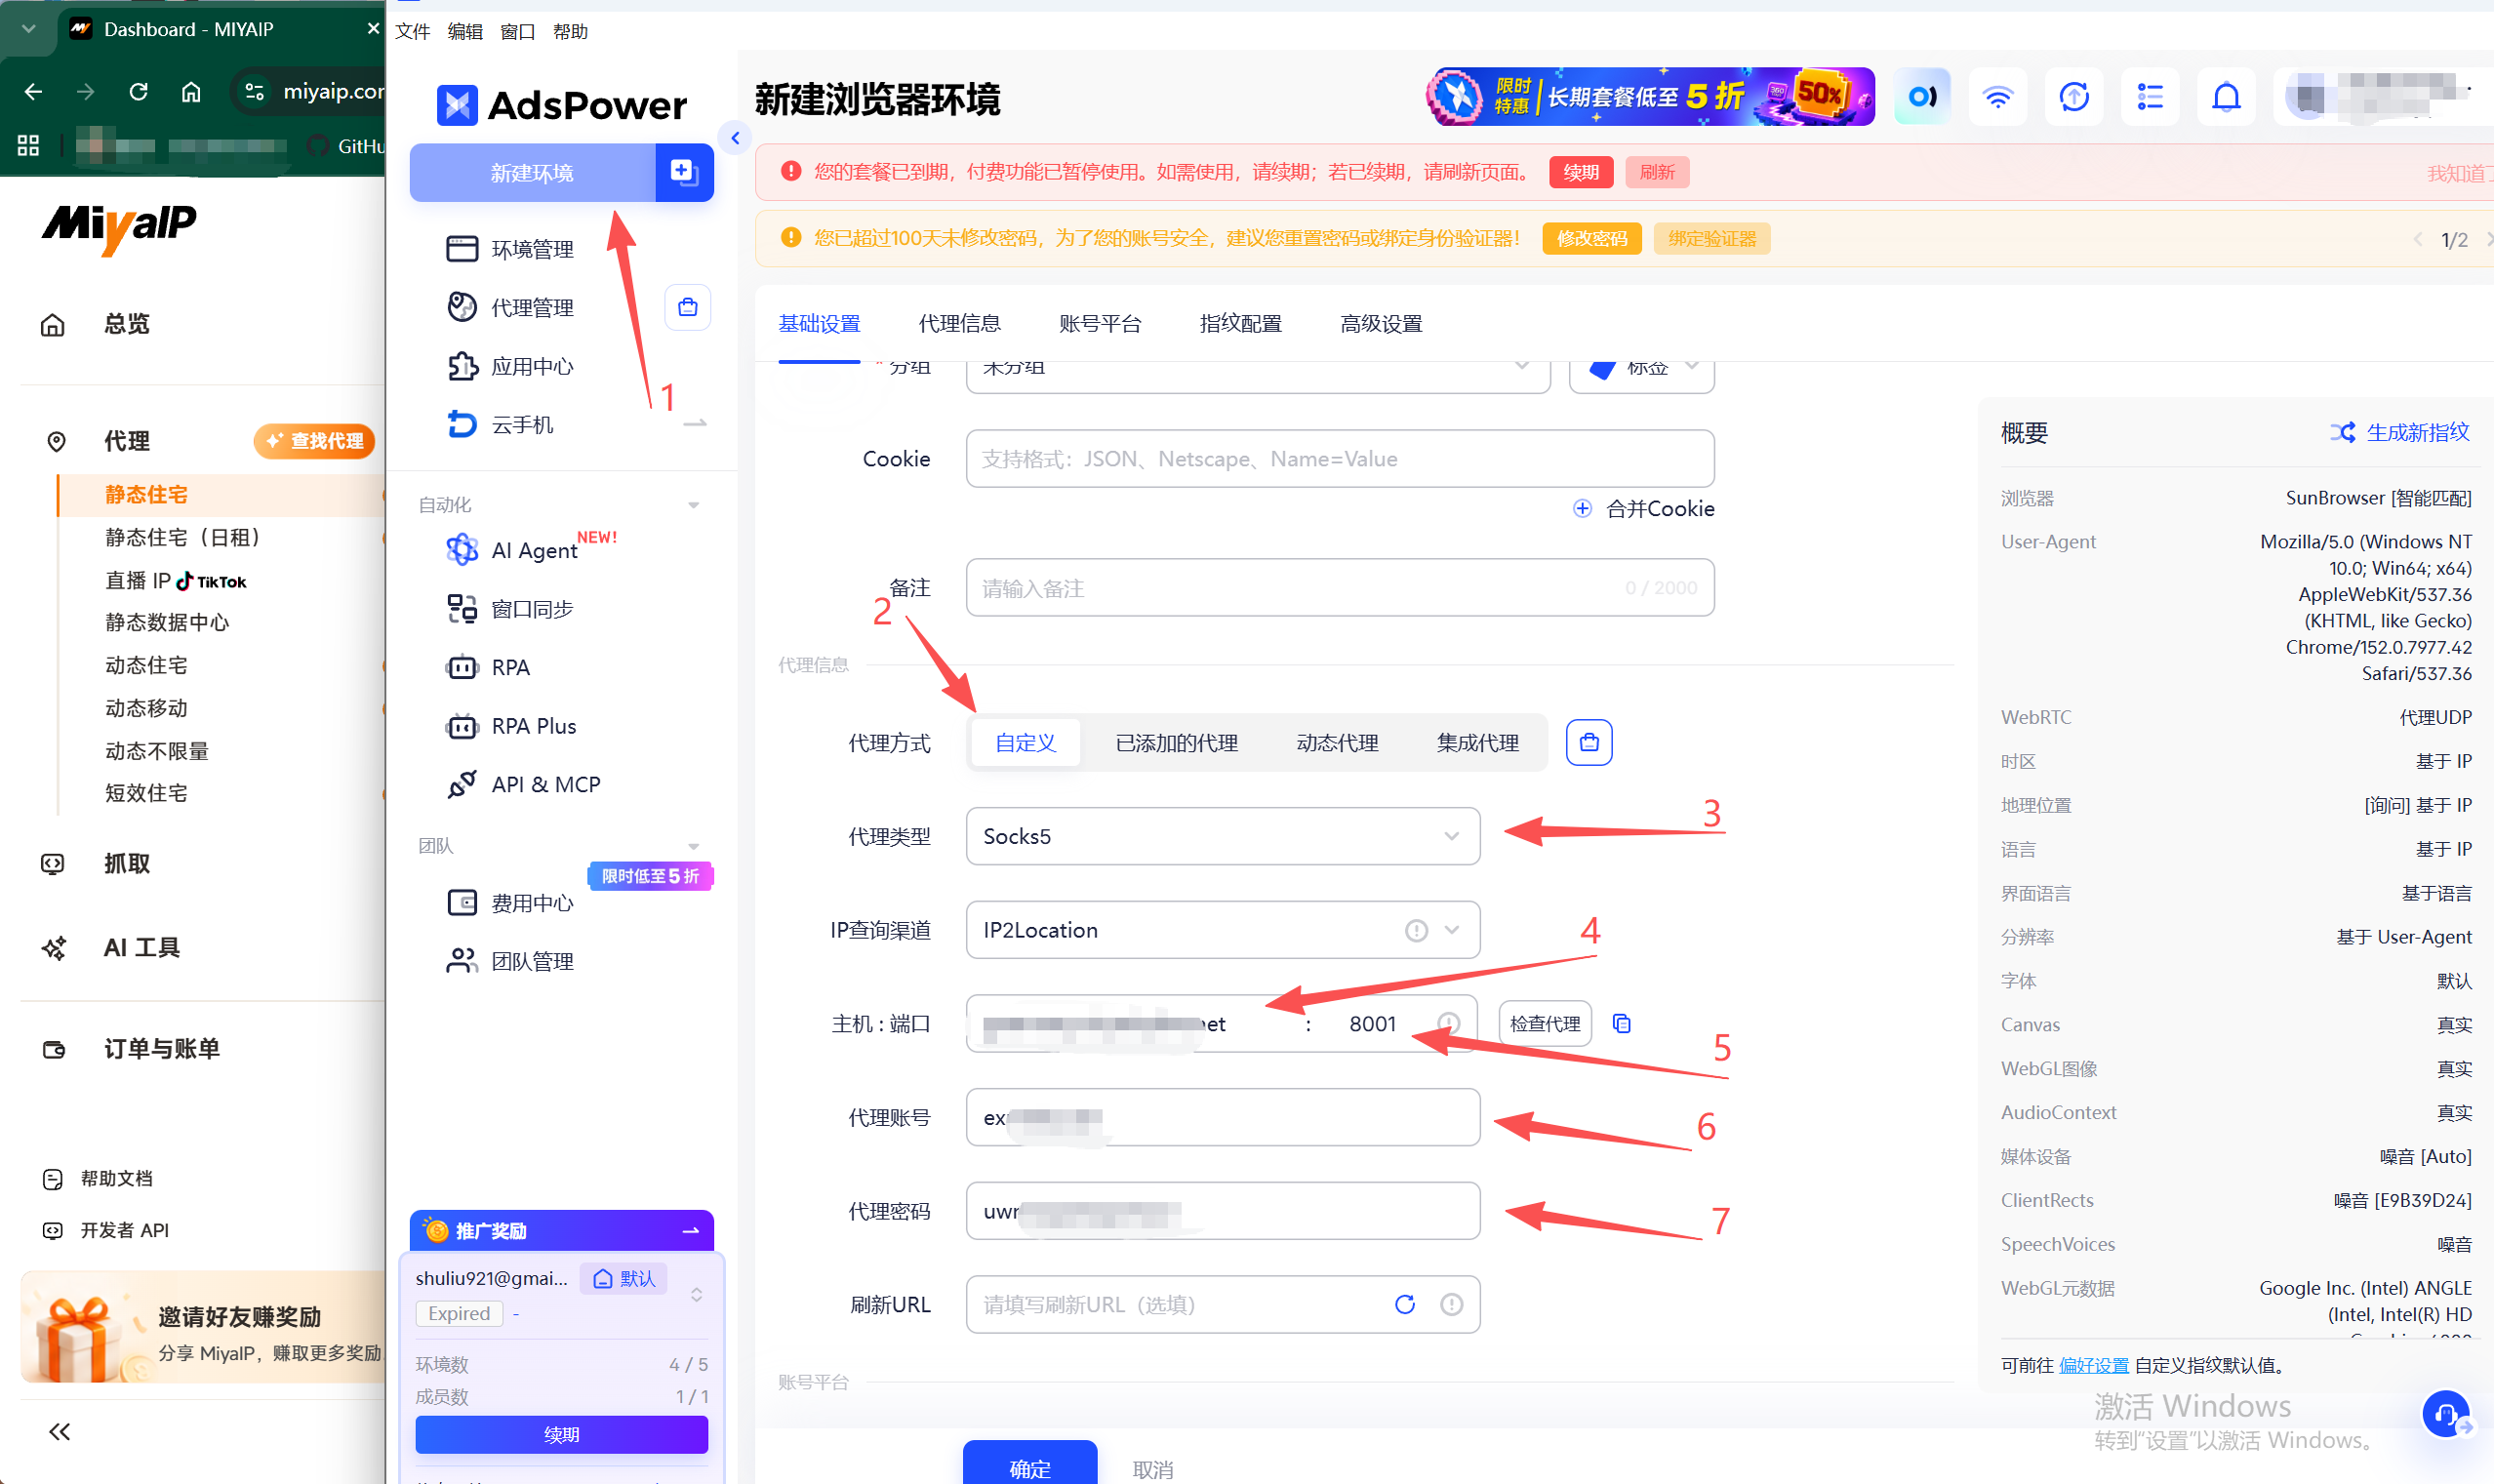Viewport: 2494px width, 1484px height.
Task: Open API & MCP item
Action: click(x=523, y=784)
